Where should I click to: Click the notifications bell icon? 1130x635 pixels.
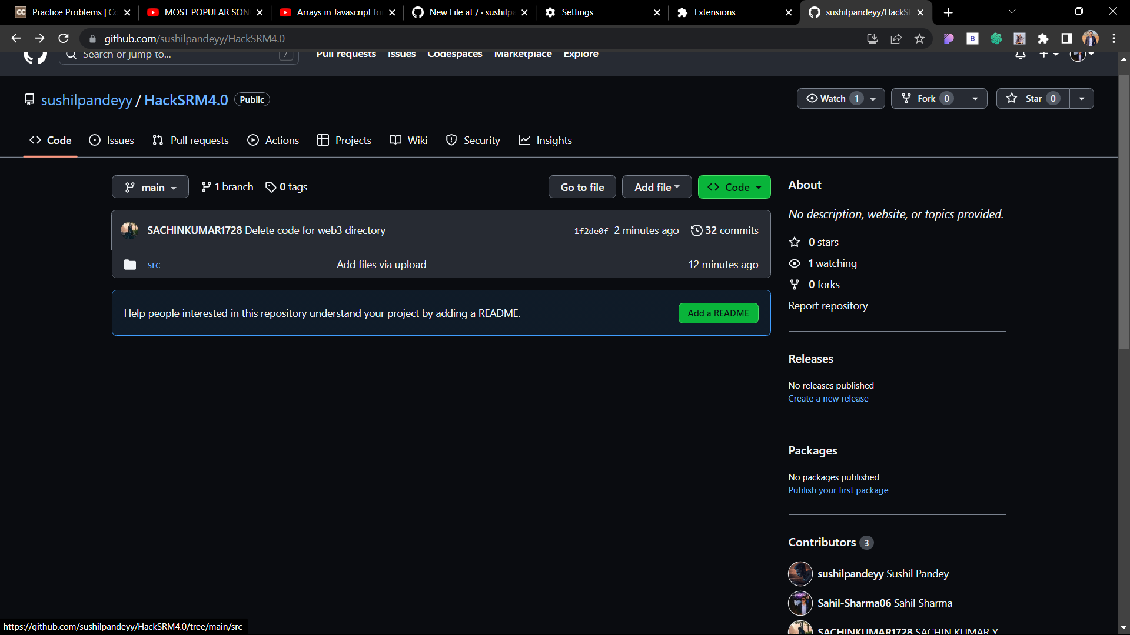tap(1020, 54)
